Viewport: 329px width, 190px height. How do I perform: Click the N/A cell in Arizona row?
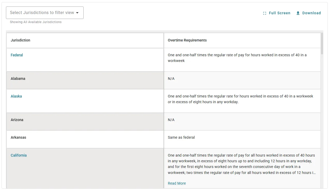pyautogui.click(x=171, y=120)
